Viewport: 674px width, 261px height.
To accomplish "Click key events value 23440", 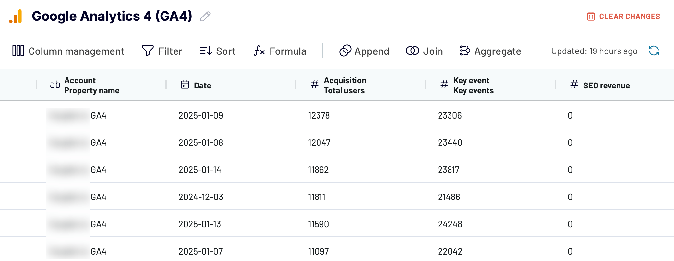I will pos(450,143).
